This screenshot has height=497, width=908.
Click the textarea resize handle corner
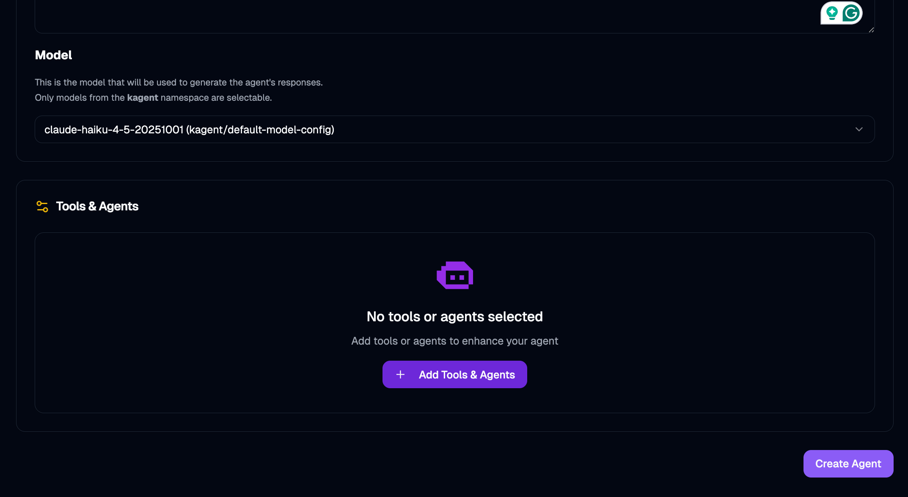click(871, 30)
